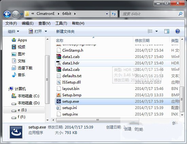Expand the view options dropdown arrow
The image size is (187, 144).
click(156, 31)
